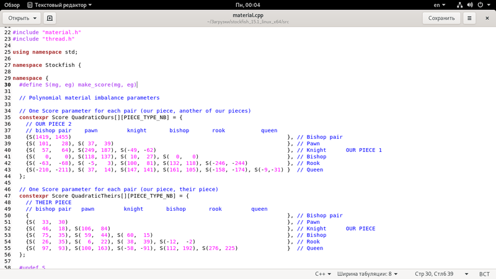
Task: Expand the system menu arrow beside the power icon
Action: pos(489,5)
